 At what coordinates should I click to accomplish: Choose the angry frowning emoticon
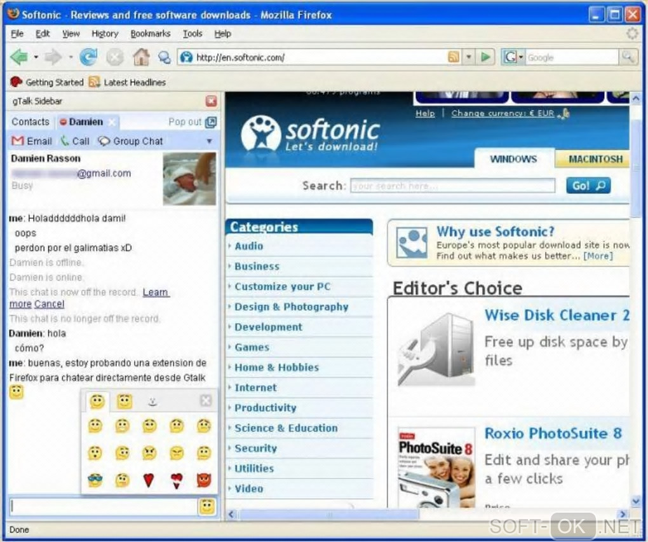coord(149,453)
